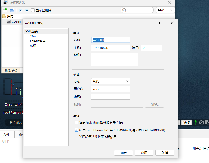The height and width of the screenshot is (163, 209).
Task: Select the ax9000 connection in the sidebar
Action: 16,22
